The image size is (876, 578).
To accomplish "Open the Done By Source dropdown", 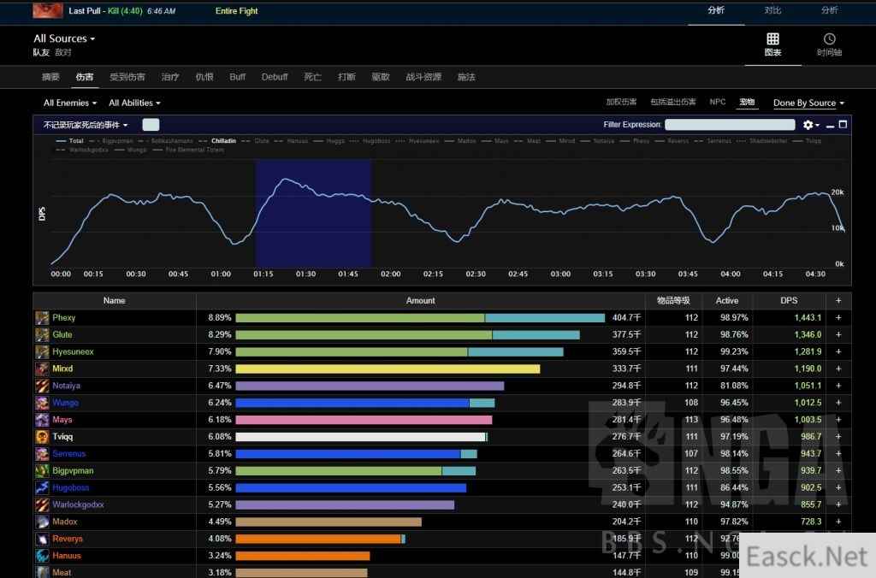I will pyautogui.click(x=808, y=103).
